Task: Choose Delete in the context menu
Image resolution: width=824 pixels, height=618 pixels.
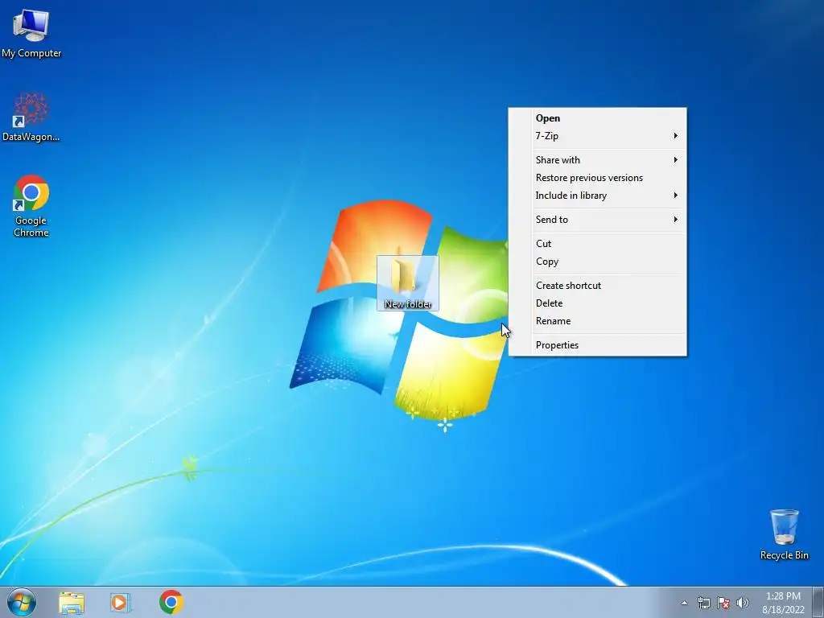Action: coord(598,303)
